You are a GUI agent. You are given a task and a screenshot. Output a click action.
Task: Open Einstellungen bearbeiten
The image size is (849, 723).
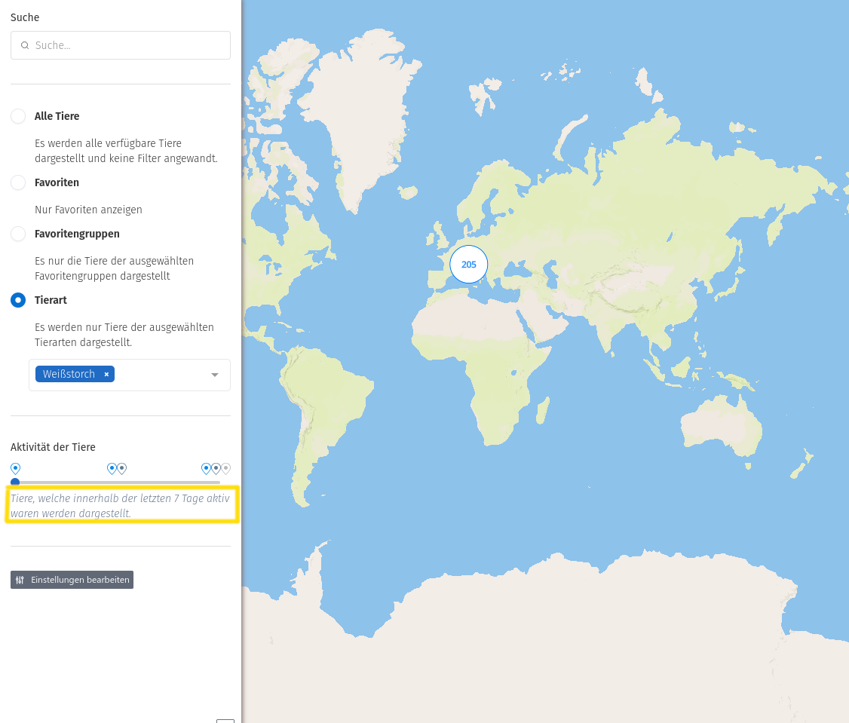(x=72, y=580)
